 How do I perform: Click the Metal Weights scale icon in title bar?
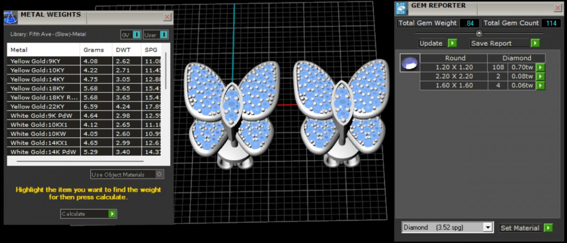coord(11,17)
